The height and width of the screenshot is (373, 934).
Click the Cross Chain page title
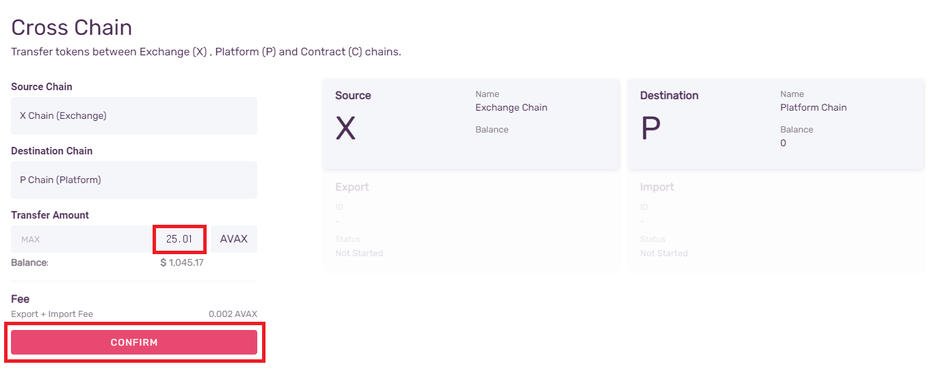click(72, 28)
